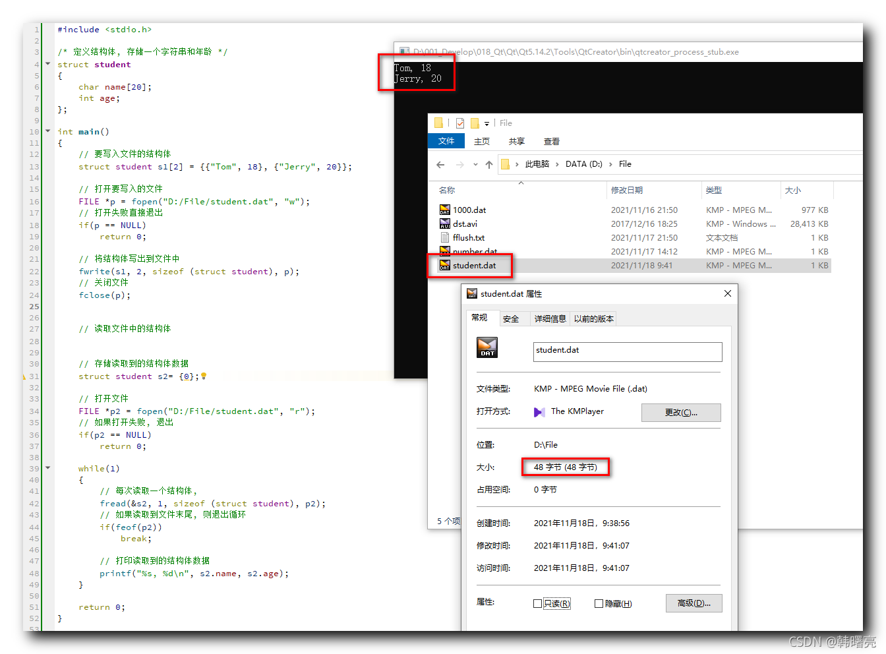Click the 更改(C)... button
886x654 pixels.
681,413
